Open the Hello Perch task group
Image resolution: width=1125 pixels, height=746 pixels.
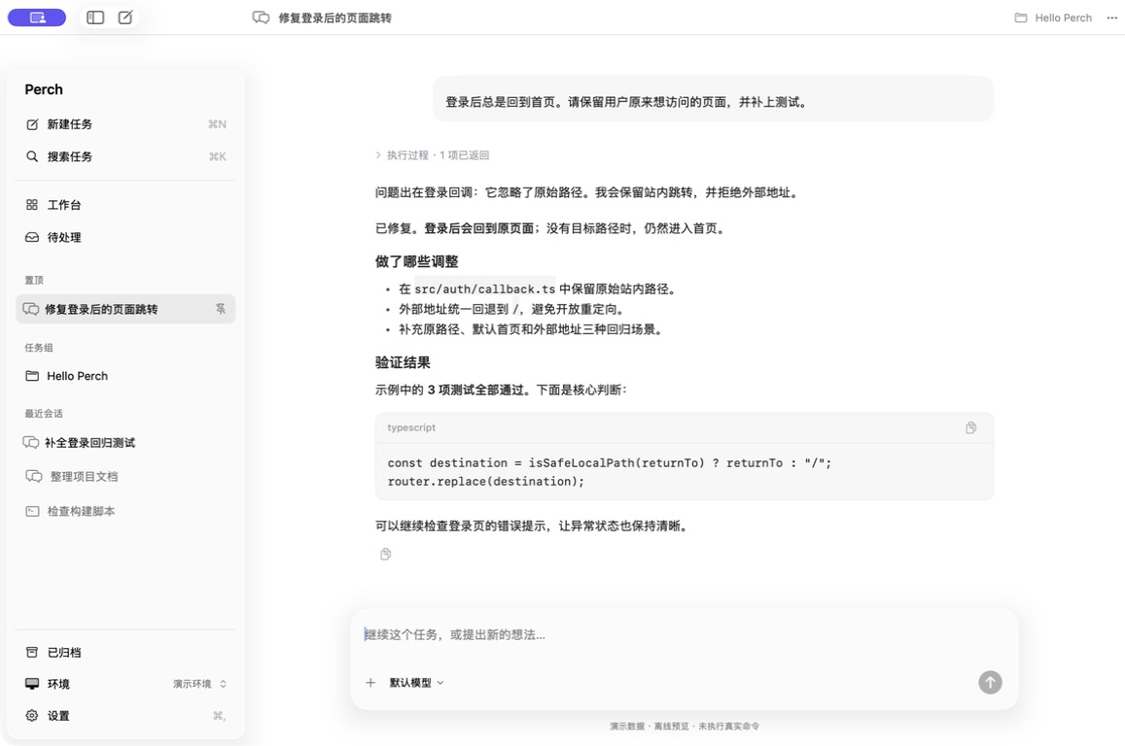[x=125, y=376]
